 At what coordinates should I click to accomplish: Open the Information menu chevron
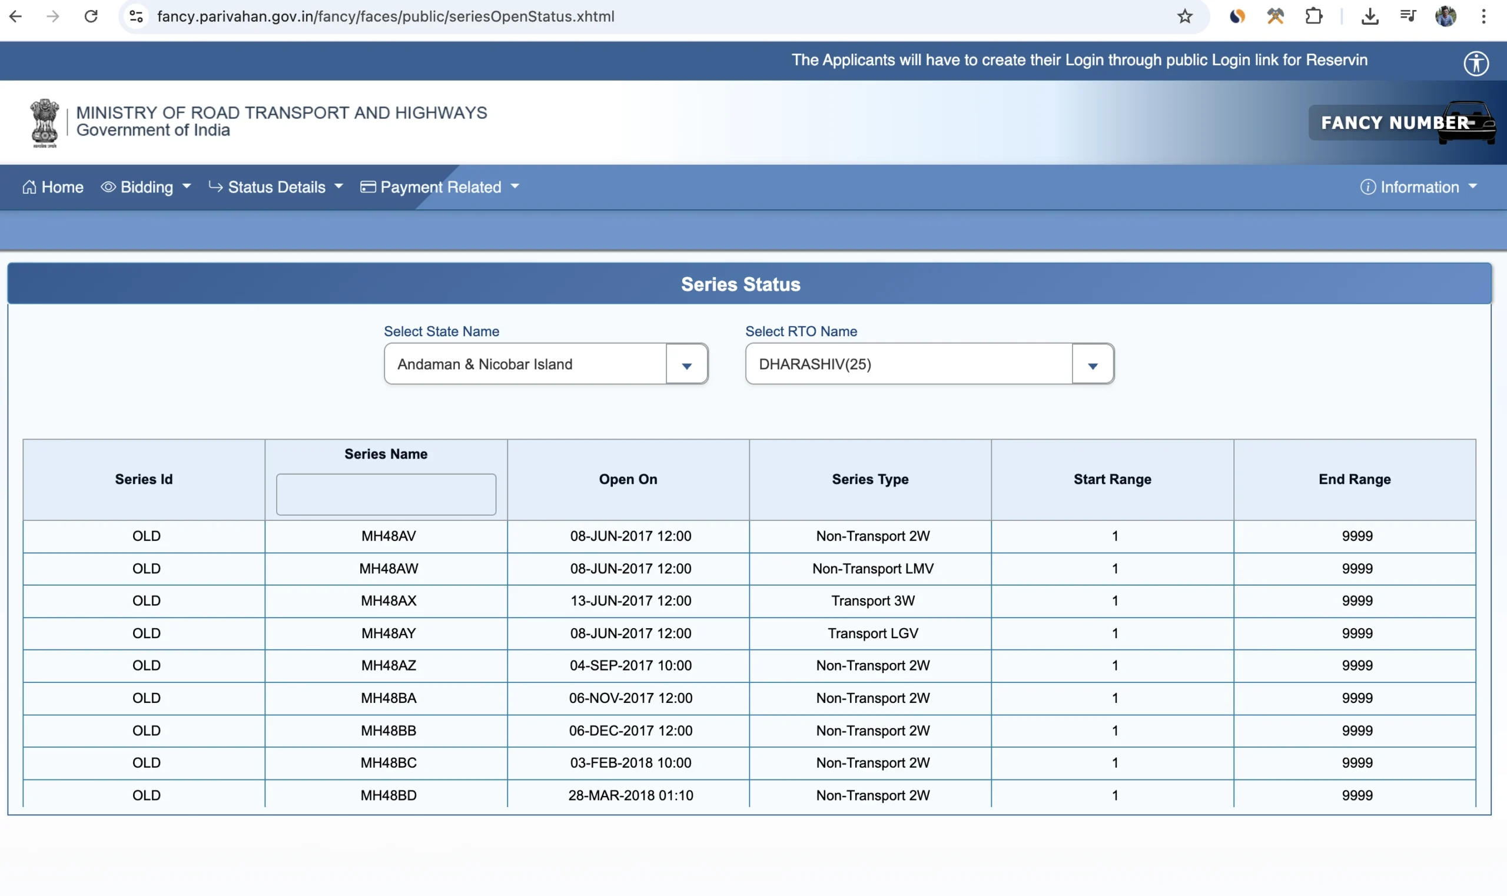tap(1475, 187)
